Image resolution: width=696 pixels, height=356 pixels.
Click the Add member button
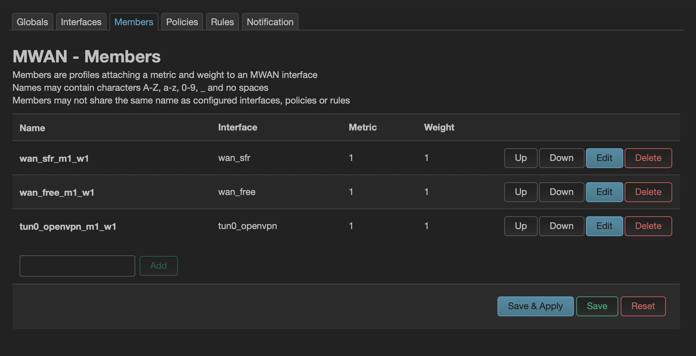158,266
